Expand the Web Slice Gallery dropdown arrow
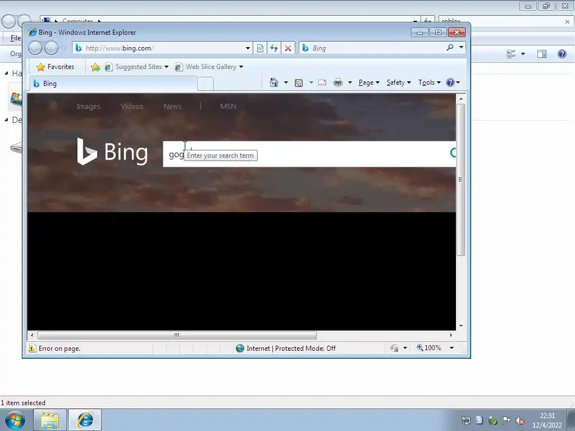Viewport: 575px width, 431px height. click(241, 67)
